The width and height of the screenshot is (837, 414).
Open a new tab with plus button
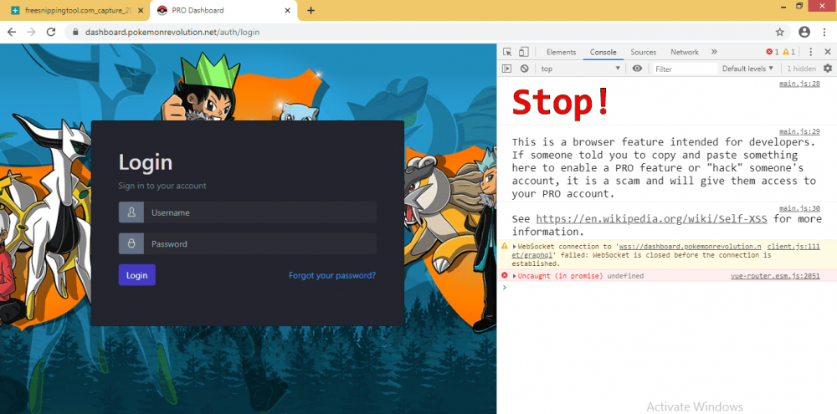311,10
